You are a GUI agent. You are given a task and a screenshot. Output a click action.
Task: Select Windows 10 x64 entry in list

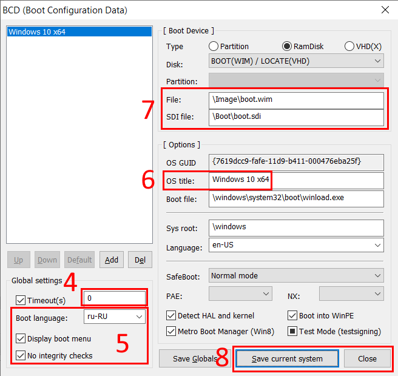pos(79,32)
